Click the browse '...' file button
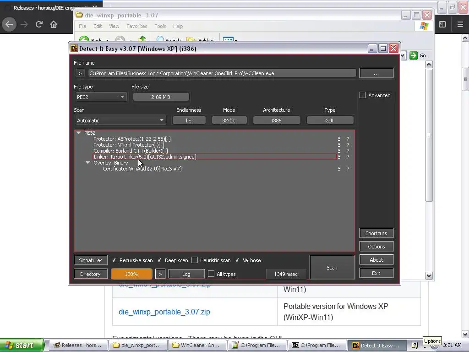This screenshot has height=352, width=469. click(376, 73)
